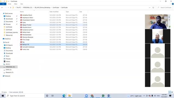
Task: Open the Home ribbon tab
Action: point(10,4)
